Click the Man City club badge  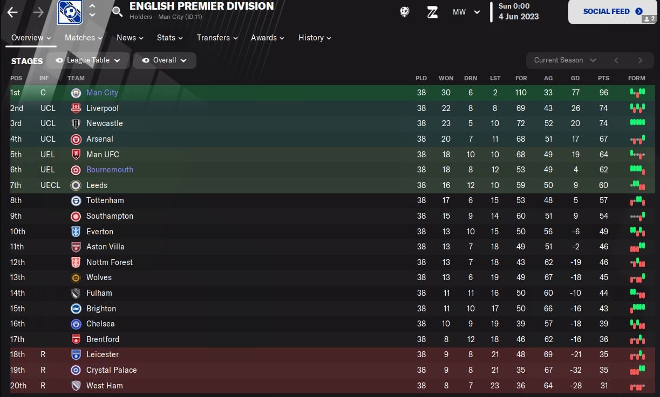click(76, 93)
